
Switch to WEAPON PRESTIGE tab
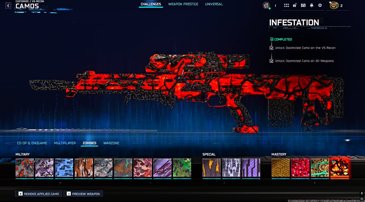(x=183, y=4)
